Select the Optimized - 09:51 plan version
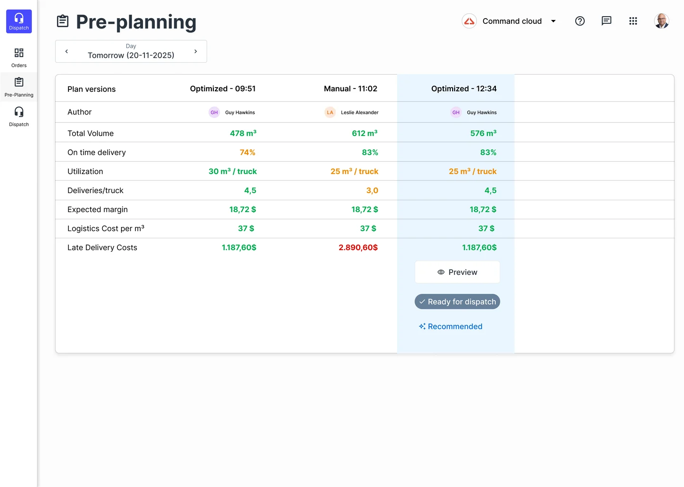The image size is (684, 487). click(x=223, y=88)
